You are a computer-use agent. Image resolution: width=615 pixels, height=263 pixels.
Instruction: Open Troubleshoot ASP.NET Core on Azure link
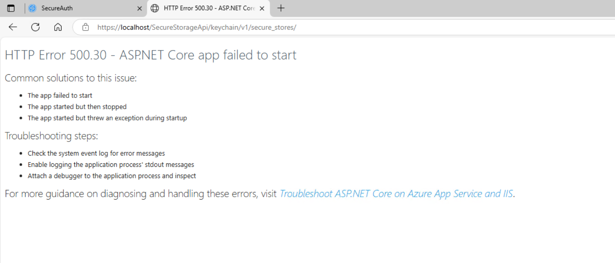[396, 194]
